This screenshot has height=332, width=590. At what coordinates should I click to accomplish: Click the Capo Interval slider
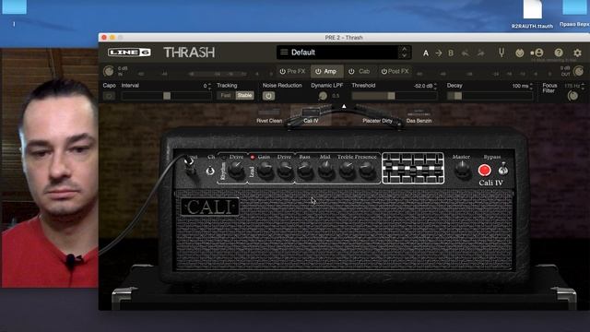(x=166, y=96)
